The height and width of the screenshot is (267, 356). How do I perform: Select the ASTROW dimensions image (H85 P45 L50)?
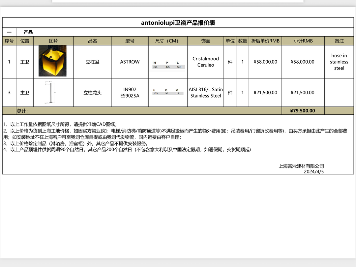(x=168, y=65)
